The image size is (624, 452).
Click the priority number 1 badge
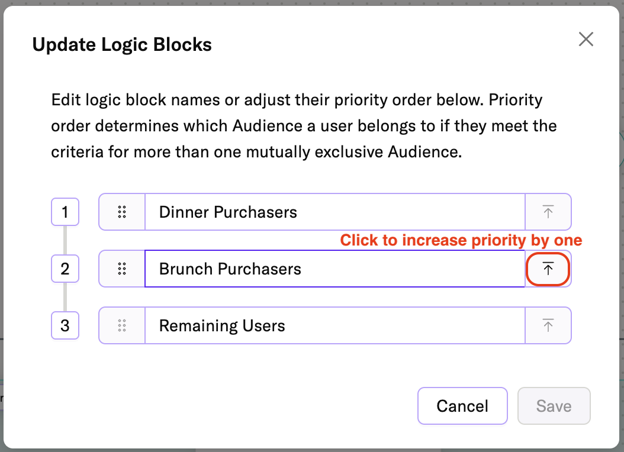click(65, 212)
